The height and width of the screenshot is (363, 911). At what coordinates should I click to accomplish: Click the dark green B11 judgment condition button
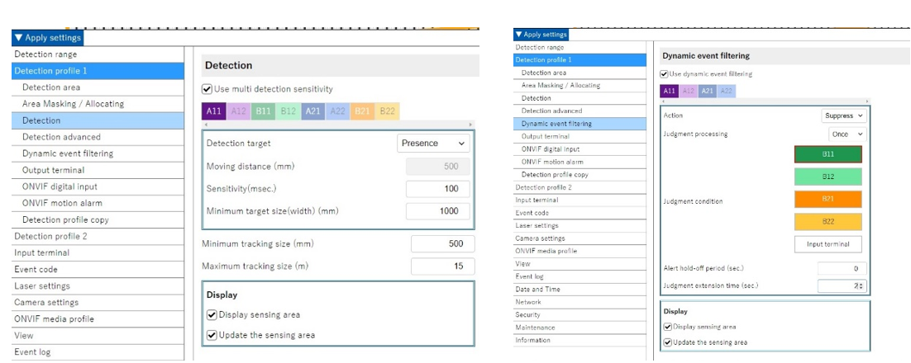coord(828,154)
